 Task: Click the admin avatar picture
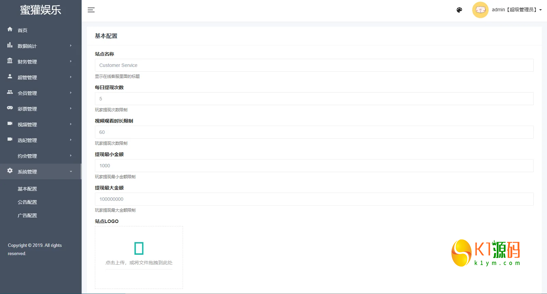[x=480, y=10]
